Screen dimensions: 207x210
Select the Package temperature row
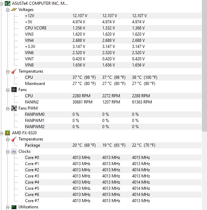coord(113,145)
